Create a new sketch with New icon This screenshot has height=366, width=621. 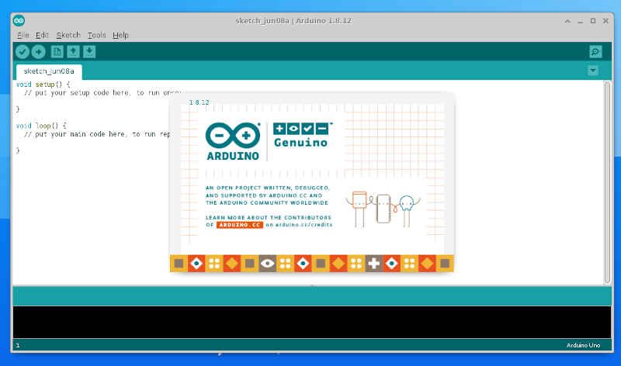(57, 52)
